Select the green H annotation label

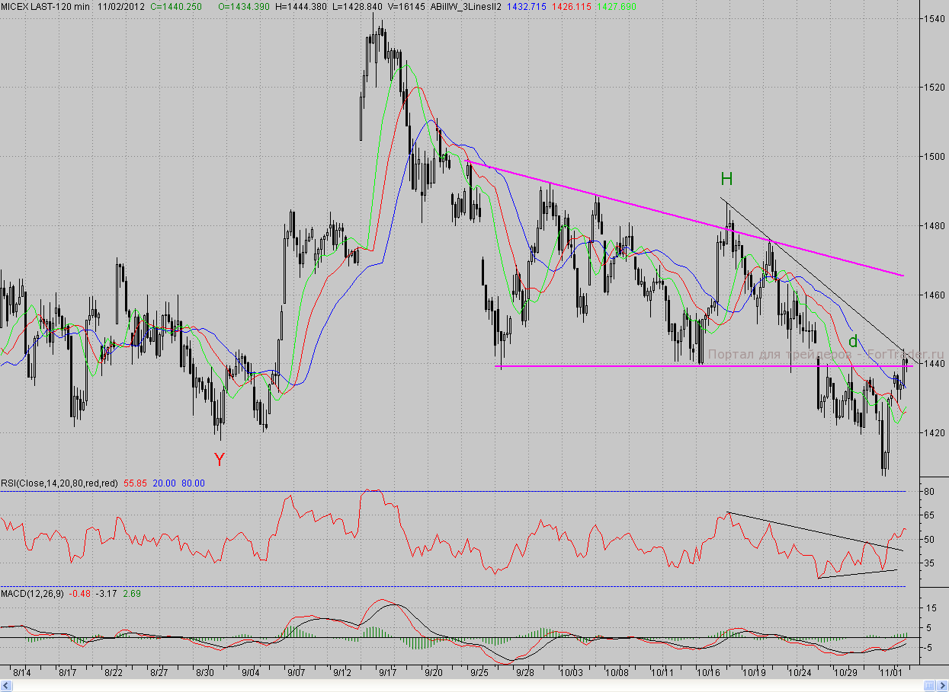point(726,180)
